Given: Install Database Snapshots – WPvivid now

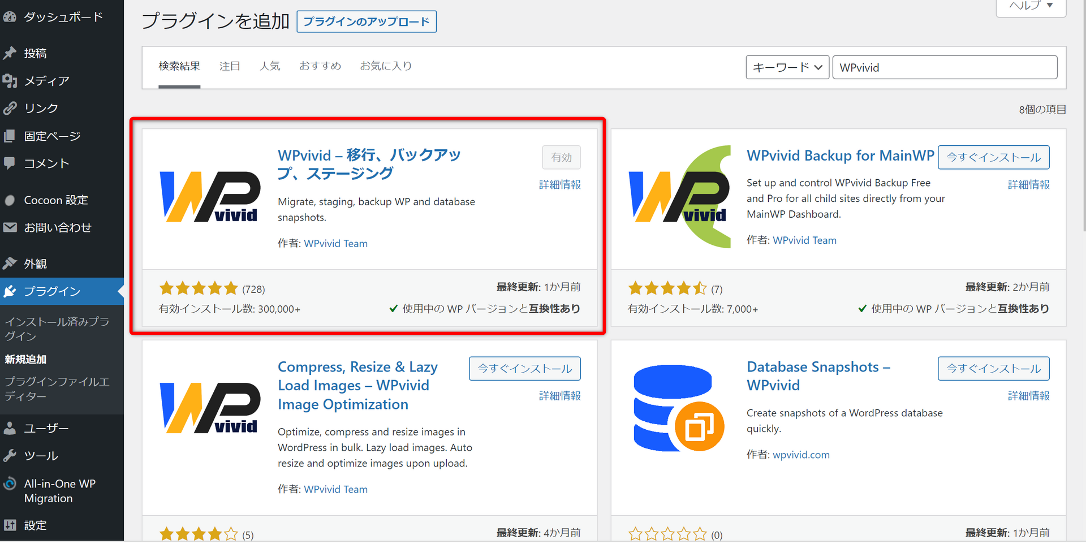Looking at the screenshot, I should pyautogui.click(x=993, y=369).
